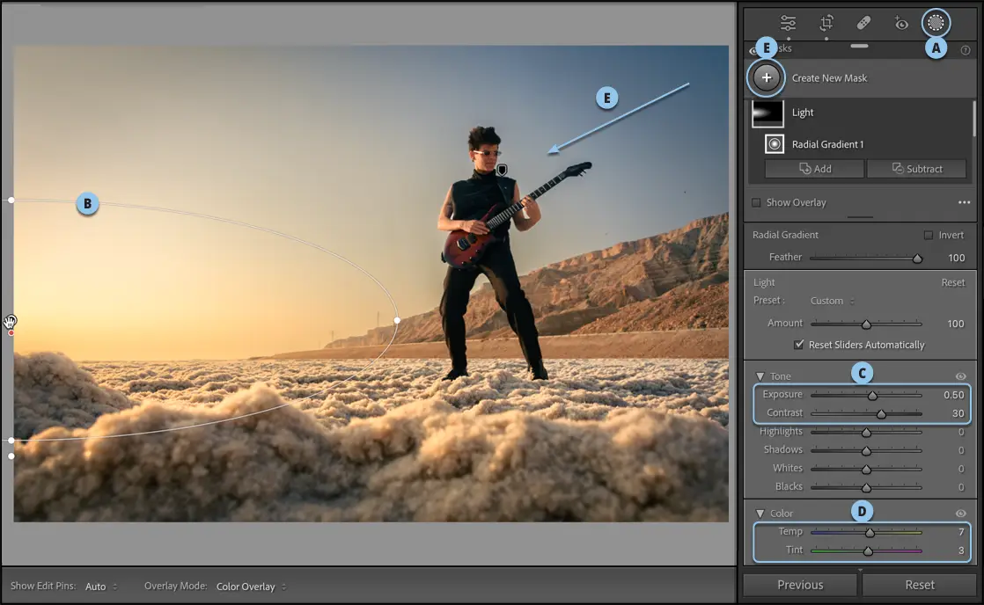Click the Contrast slider handle
Viewport: 984px width, 605px height.
pos(881,414)
